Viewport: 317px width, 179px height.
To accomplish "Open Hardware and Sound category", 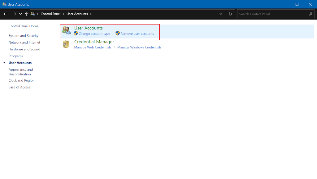I will (x=24, y=49).
